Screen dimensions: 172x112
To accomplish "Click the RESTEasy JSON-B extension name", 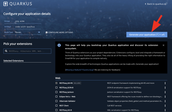I will (x=66, y=88).
